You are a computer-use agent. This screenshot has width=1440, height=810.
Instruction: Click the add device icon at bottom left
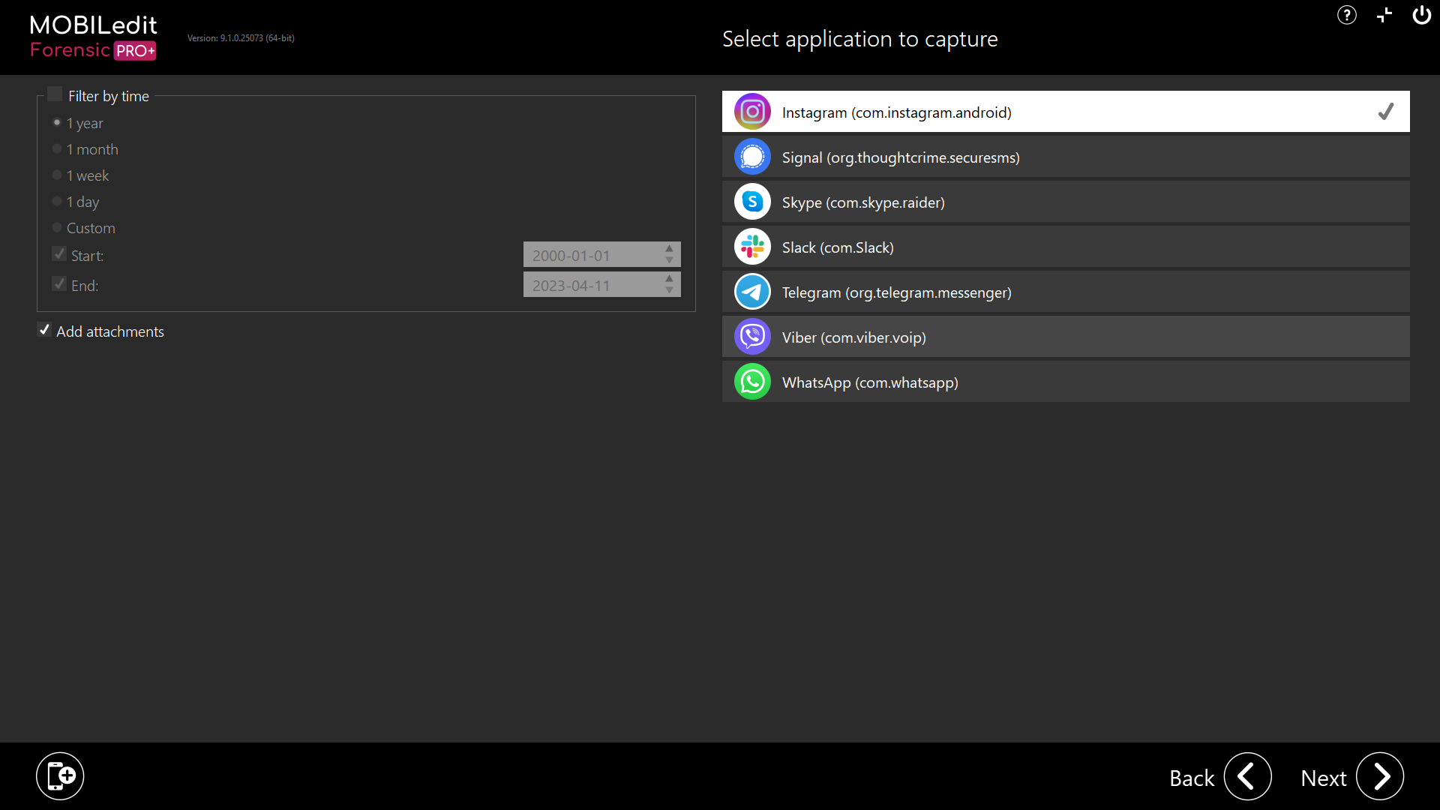(60, 775)
